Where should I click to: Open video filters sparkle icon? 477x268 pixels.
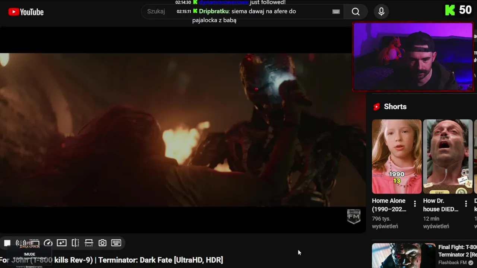[x=61, y=243]
